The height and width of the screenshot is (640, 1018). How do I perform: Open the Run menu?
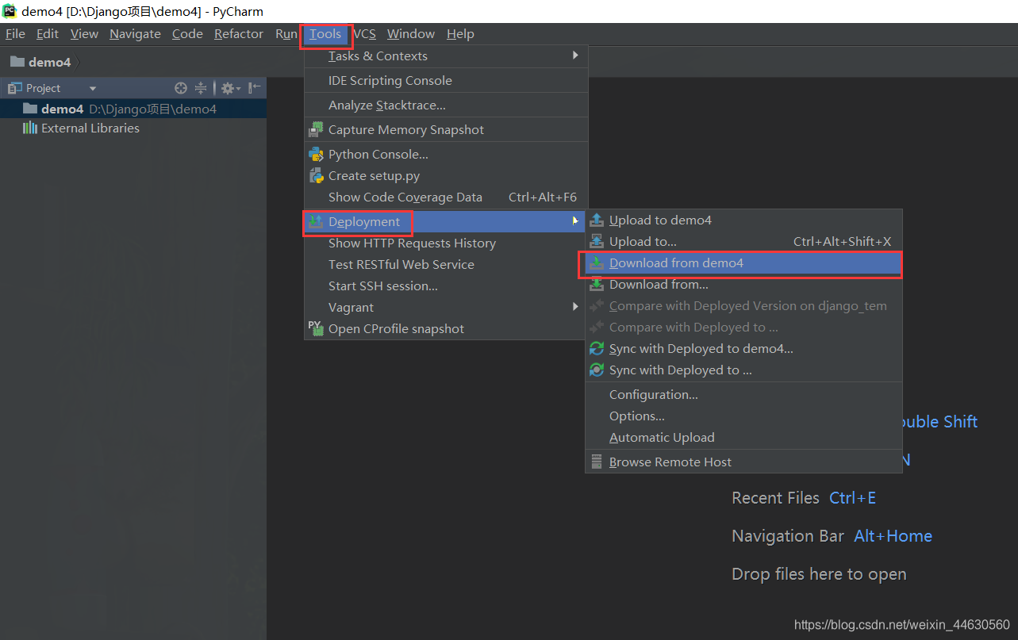pyautogui.click(x=286, y=34)
